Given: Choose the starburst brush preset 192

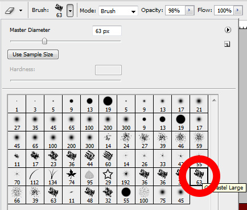Looking at the screenshot, I should click(x=126, y=177).
